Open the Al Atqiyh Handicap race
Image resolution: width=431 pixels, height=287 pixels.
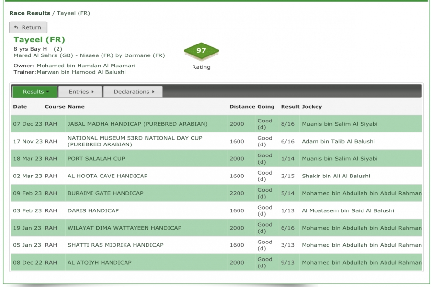point(99,262)
